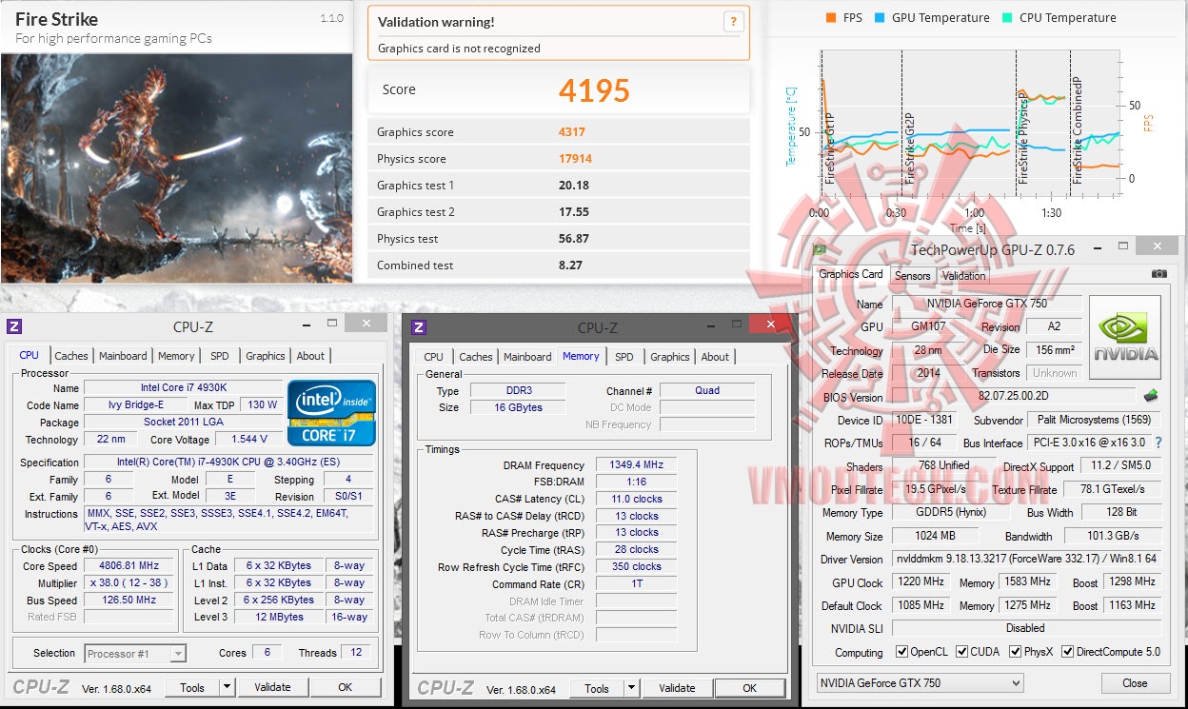Open the About tab in the CPU-Z memory window

(715, 357)
